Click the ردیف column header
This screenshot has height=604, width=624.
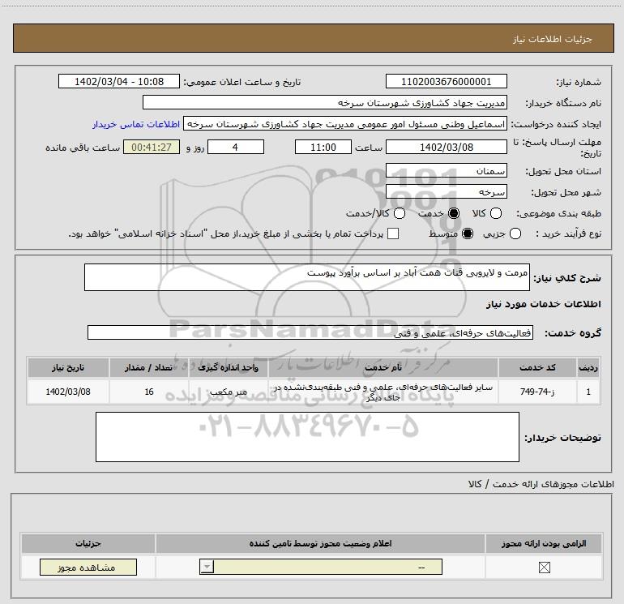point(588,367)
